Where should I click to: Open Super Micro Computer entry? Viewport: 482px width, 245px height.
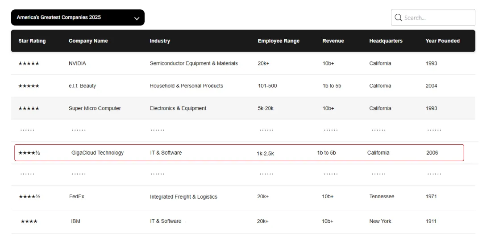(95, 108)
